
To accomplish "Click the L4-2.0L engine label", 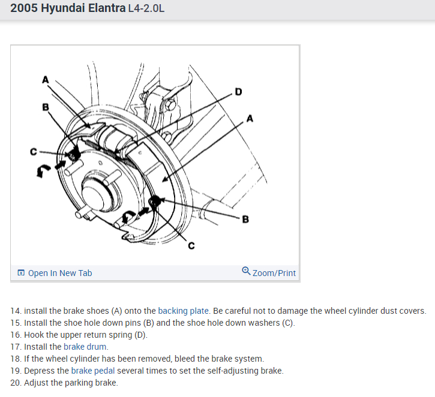I will (x=146, y=8).
